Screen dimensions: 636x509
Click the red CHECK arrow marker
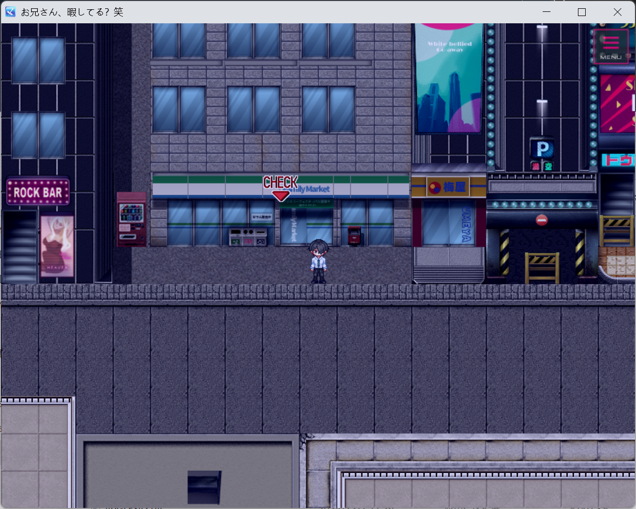click(280, 195)
